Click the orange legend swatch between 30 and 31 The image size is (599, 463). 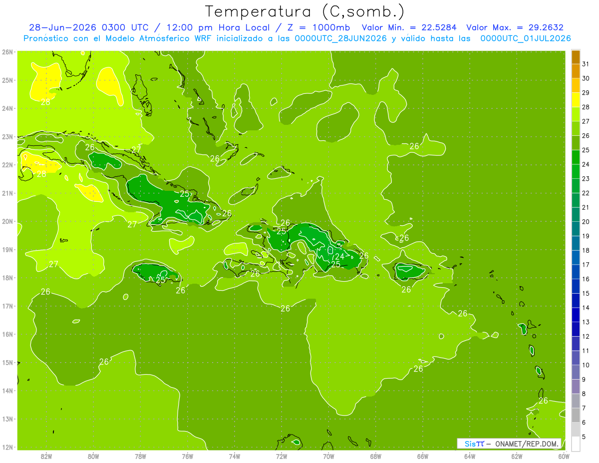tap(576, 71)
